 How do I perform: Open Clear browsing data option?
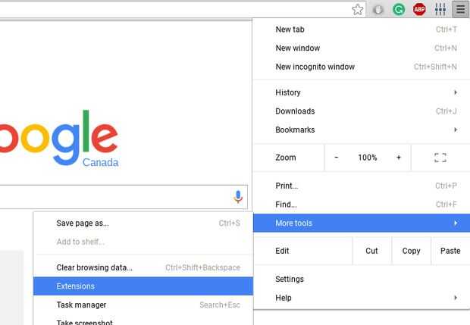pos(95,267)
